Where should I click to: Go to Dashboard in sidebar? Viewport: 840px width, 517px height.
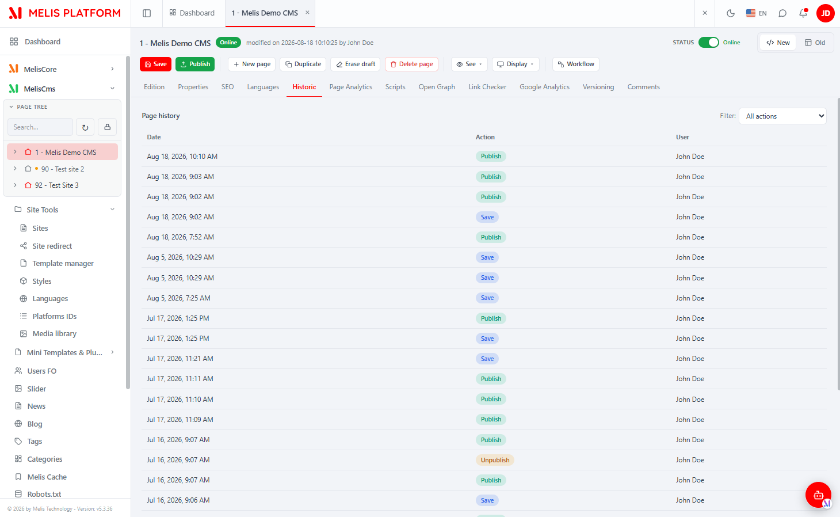[43, 41]
